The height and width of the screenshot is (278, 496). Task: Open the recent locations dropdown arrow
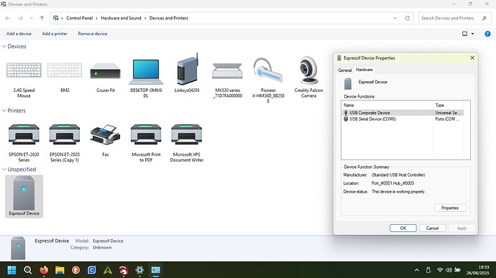32,19
